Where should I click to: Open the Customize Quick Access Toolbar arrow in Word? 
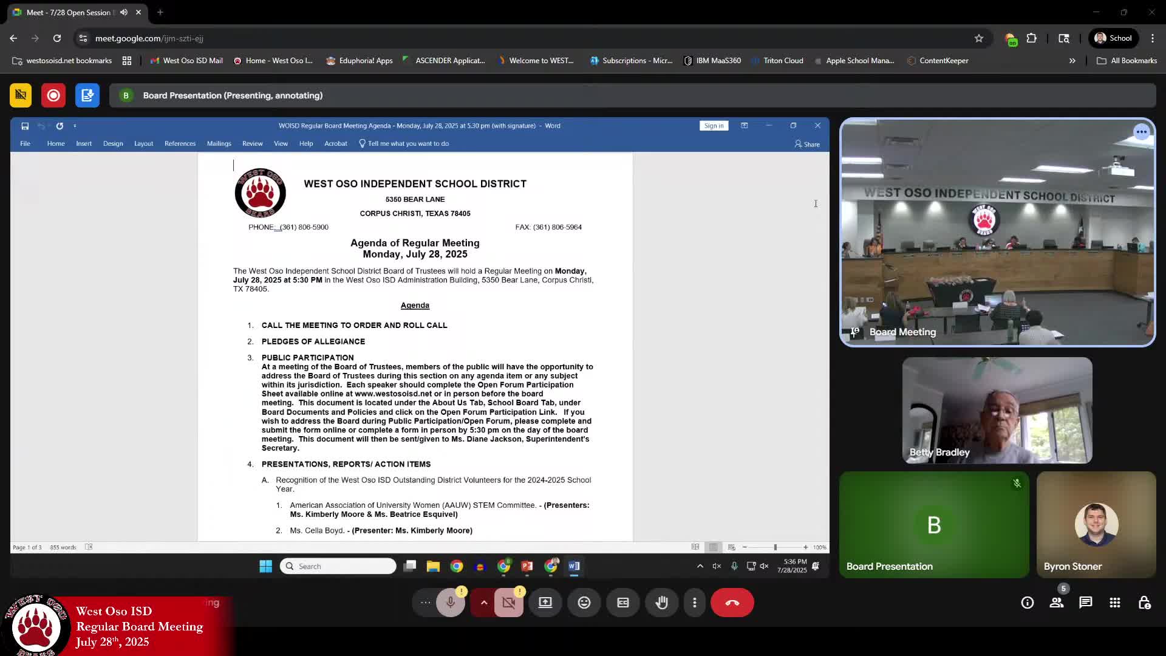coord(75,126)
